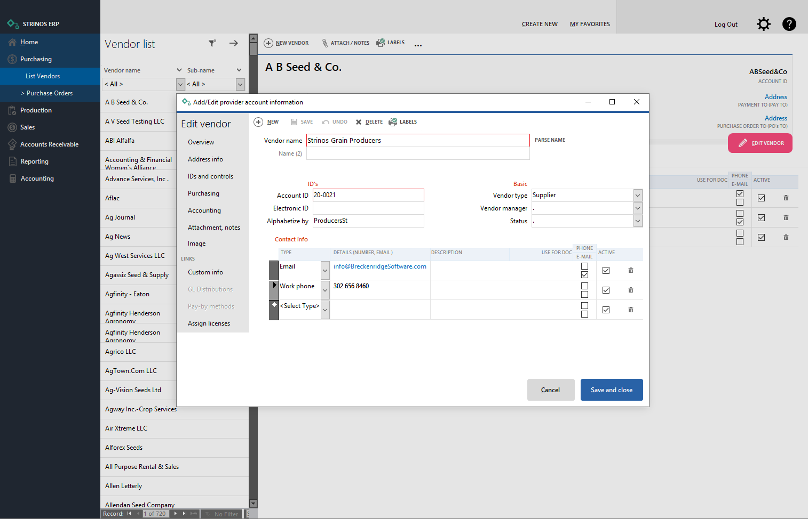The image size is (808, 519).
Task: Click the Vendor name input field
Action: (x=418, y=141)
